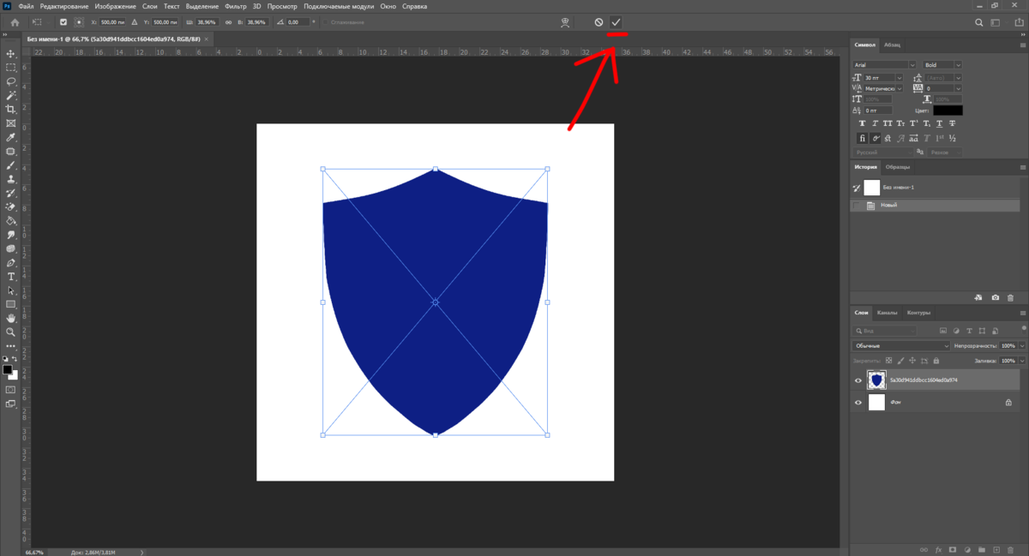Viewport: 1029px width, 556px height.
Task: Hide the Фон layer
Action: tap(858, 402)
